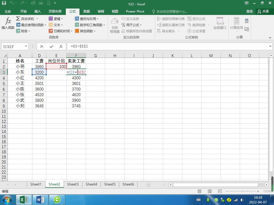The height and width of the screenshot is (205, 274).
Task: Select column G header
Action: click(x=96, y=56)
